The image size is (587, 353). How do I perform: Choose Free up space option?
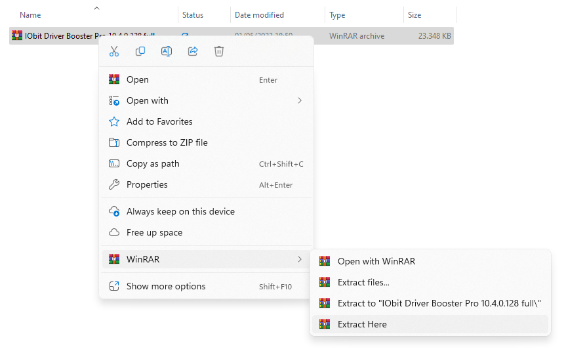pyautogui.click(x=154, y=232)
